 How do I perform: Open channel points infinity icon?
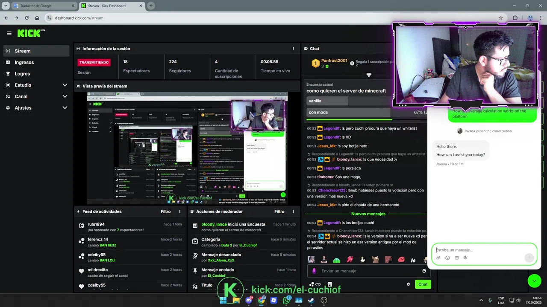point(315,284)
